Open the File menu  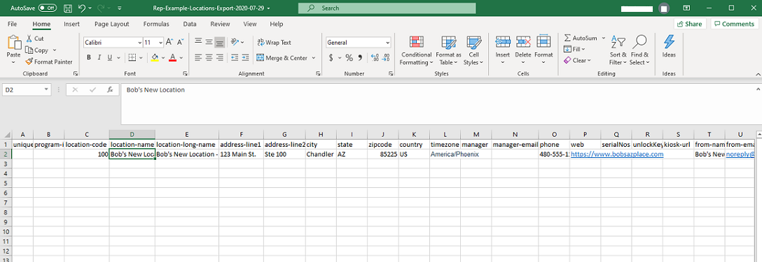(13, 24)
